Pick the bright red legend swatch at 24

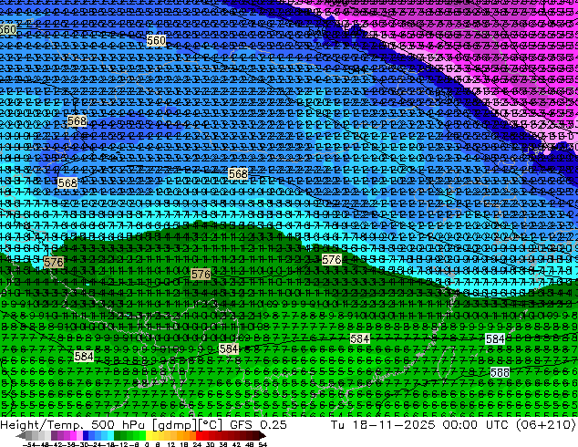(x=199, y=435)
